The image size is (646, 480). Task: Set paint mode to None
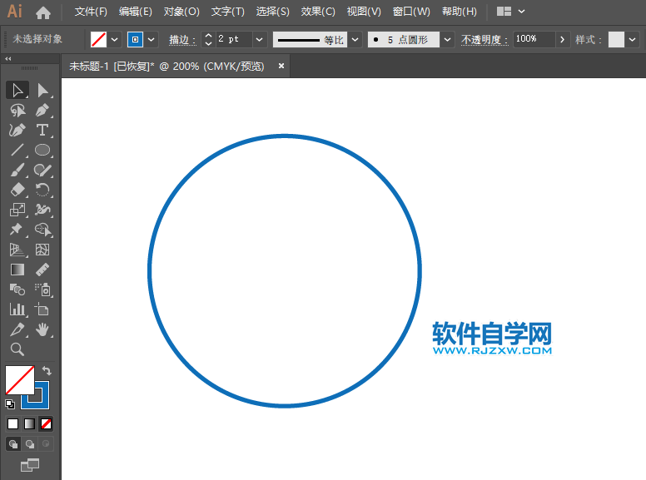pyautogui.click(x=47, y=423)
